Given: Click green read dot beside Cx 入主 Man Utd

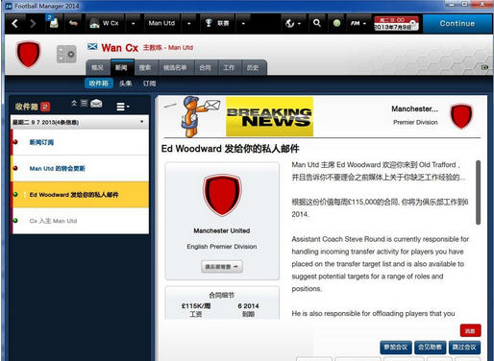Looking at the screenshot, I should 15,221.
